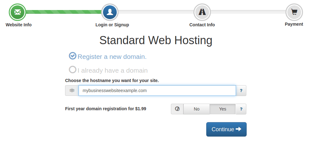Select the Register a new domain radio
The image size is (313, 145).
tap(73, 56)
